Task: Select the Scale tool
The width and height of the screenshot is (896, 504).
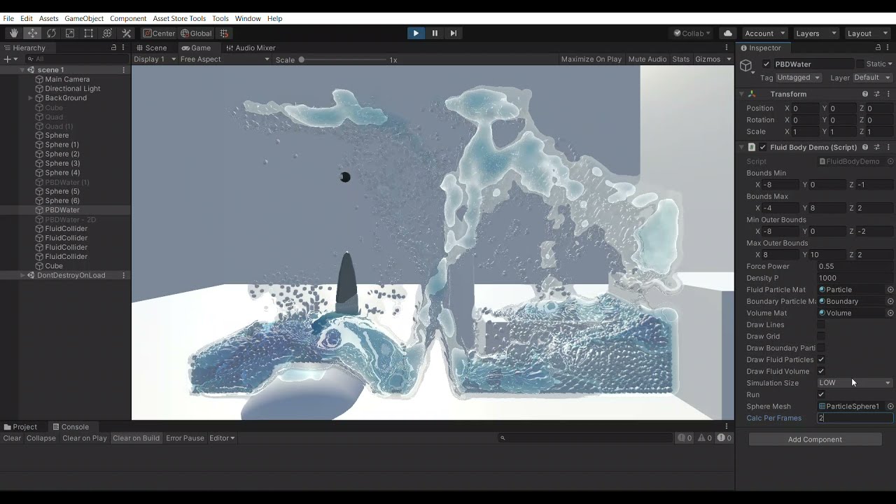Action: (x=70, y=33)
